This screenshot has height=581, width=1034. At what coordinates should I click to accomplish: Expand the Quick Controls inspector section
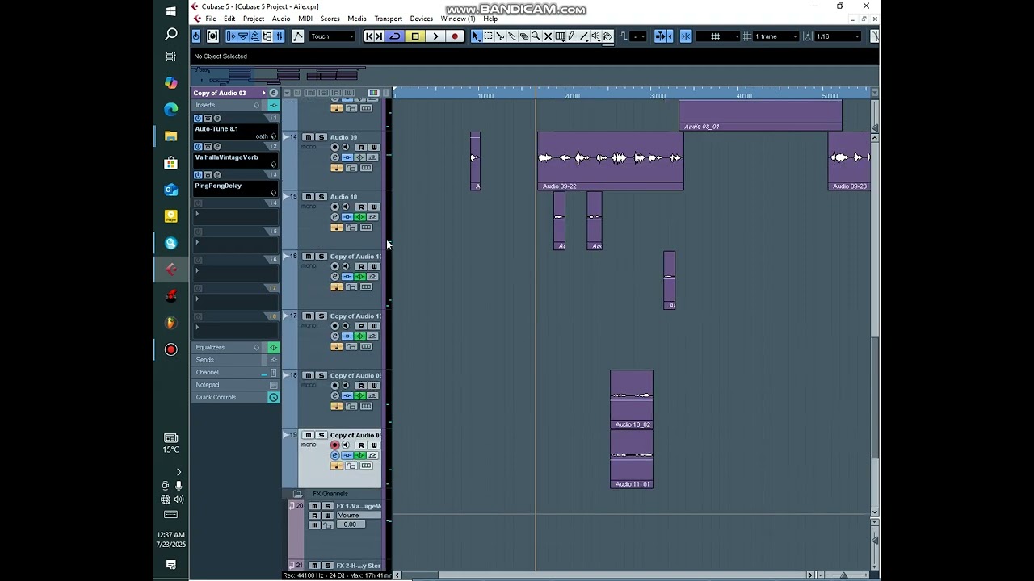pos(234,398)
